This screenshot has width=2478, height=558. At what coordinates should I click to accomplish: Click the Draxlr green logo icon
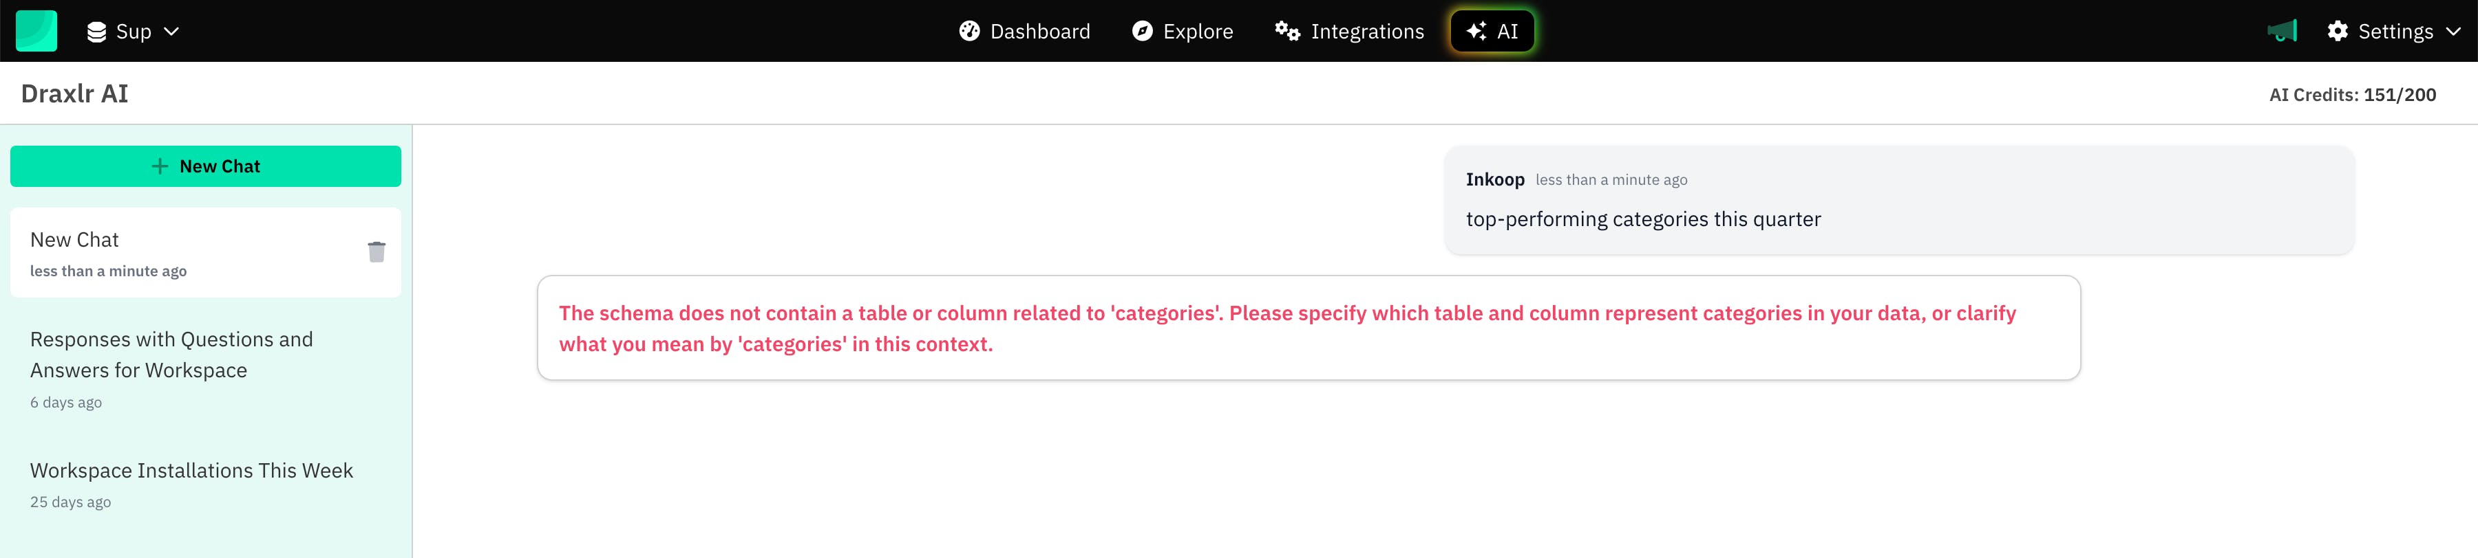click(x=36, y=31)
